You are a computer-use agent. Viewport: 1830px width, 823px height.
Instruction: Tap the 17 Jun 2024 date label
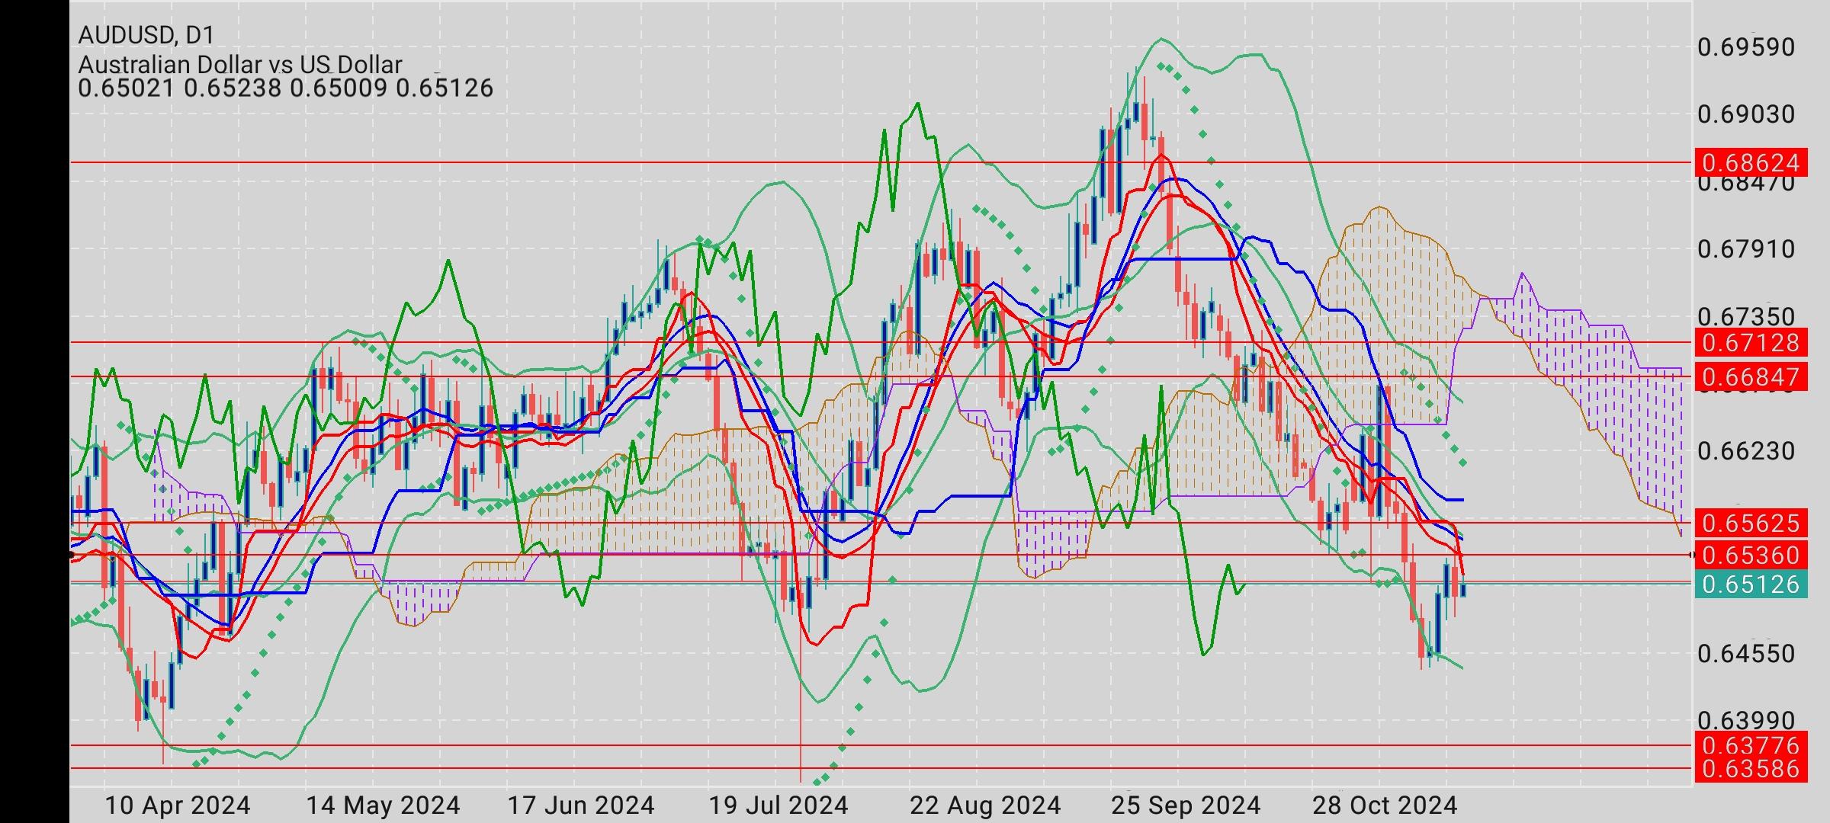click(581, 805)
